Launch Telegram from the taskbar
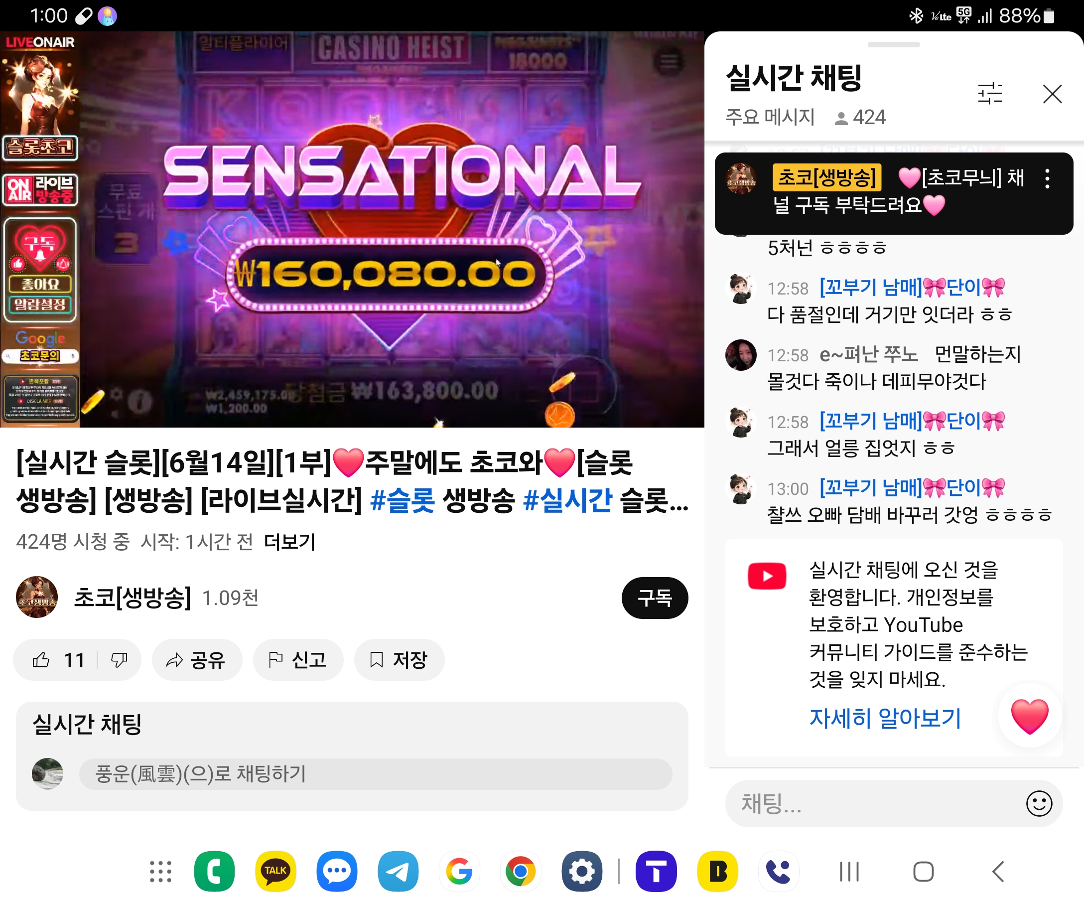The height and width of the screenshot is (903, 1084). coord(398,872)
